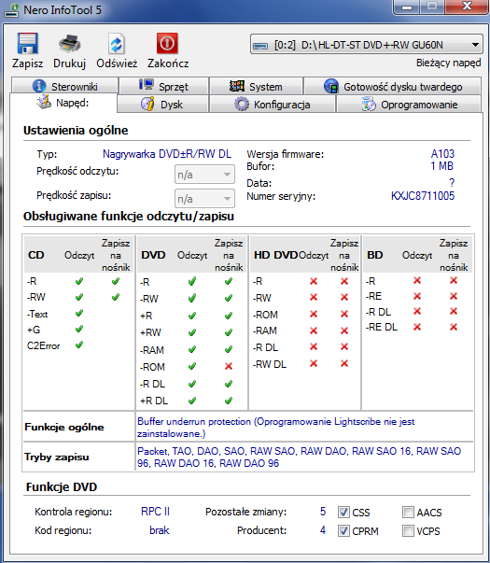
Task: Click the Dysk disc icon
Action: (147, 105)
